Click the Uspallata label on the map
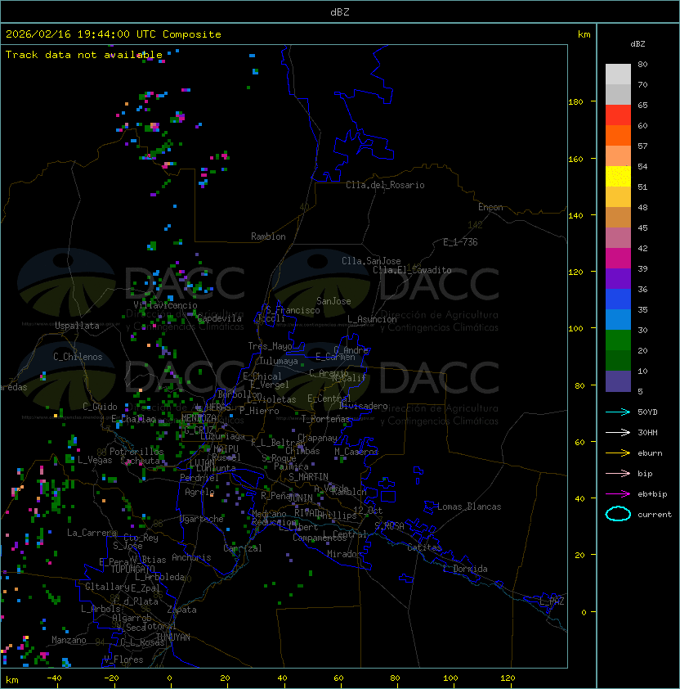The width and height of the screenshot is (680, 689). pyautogui.click(x=77, y=326)
